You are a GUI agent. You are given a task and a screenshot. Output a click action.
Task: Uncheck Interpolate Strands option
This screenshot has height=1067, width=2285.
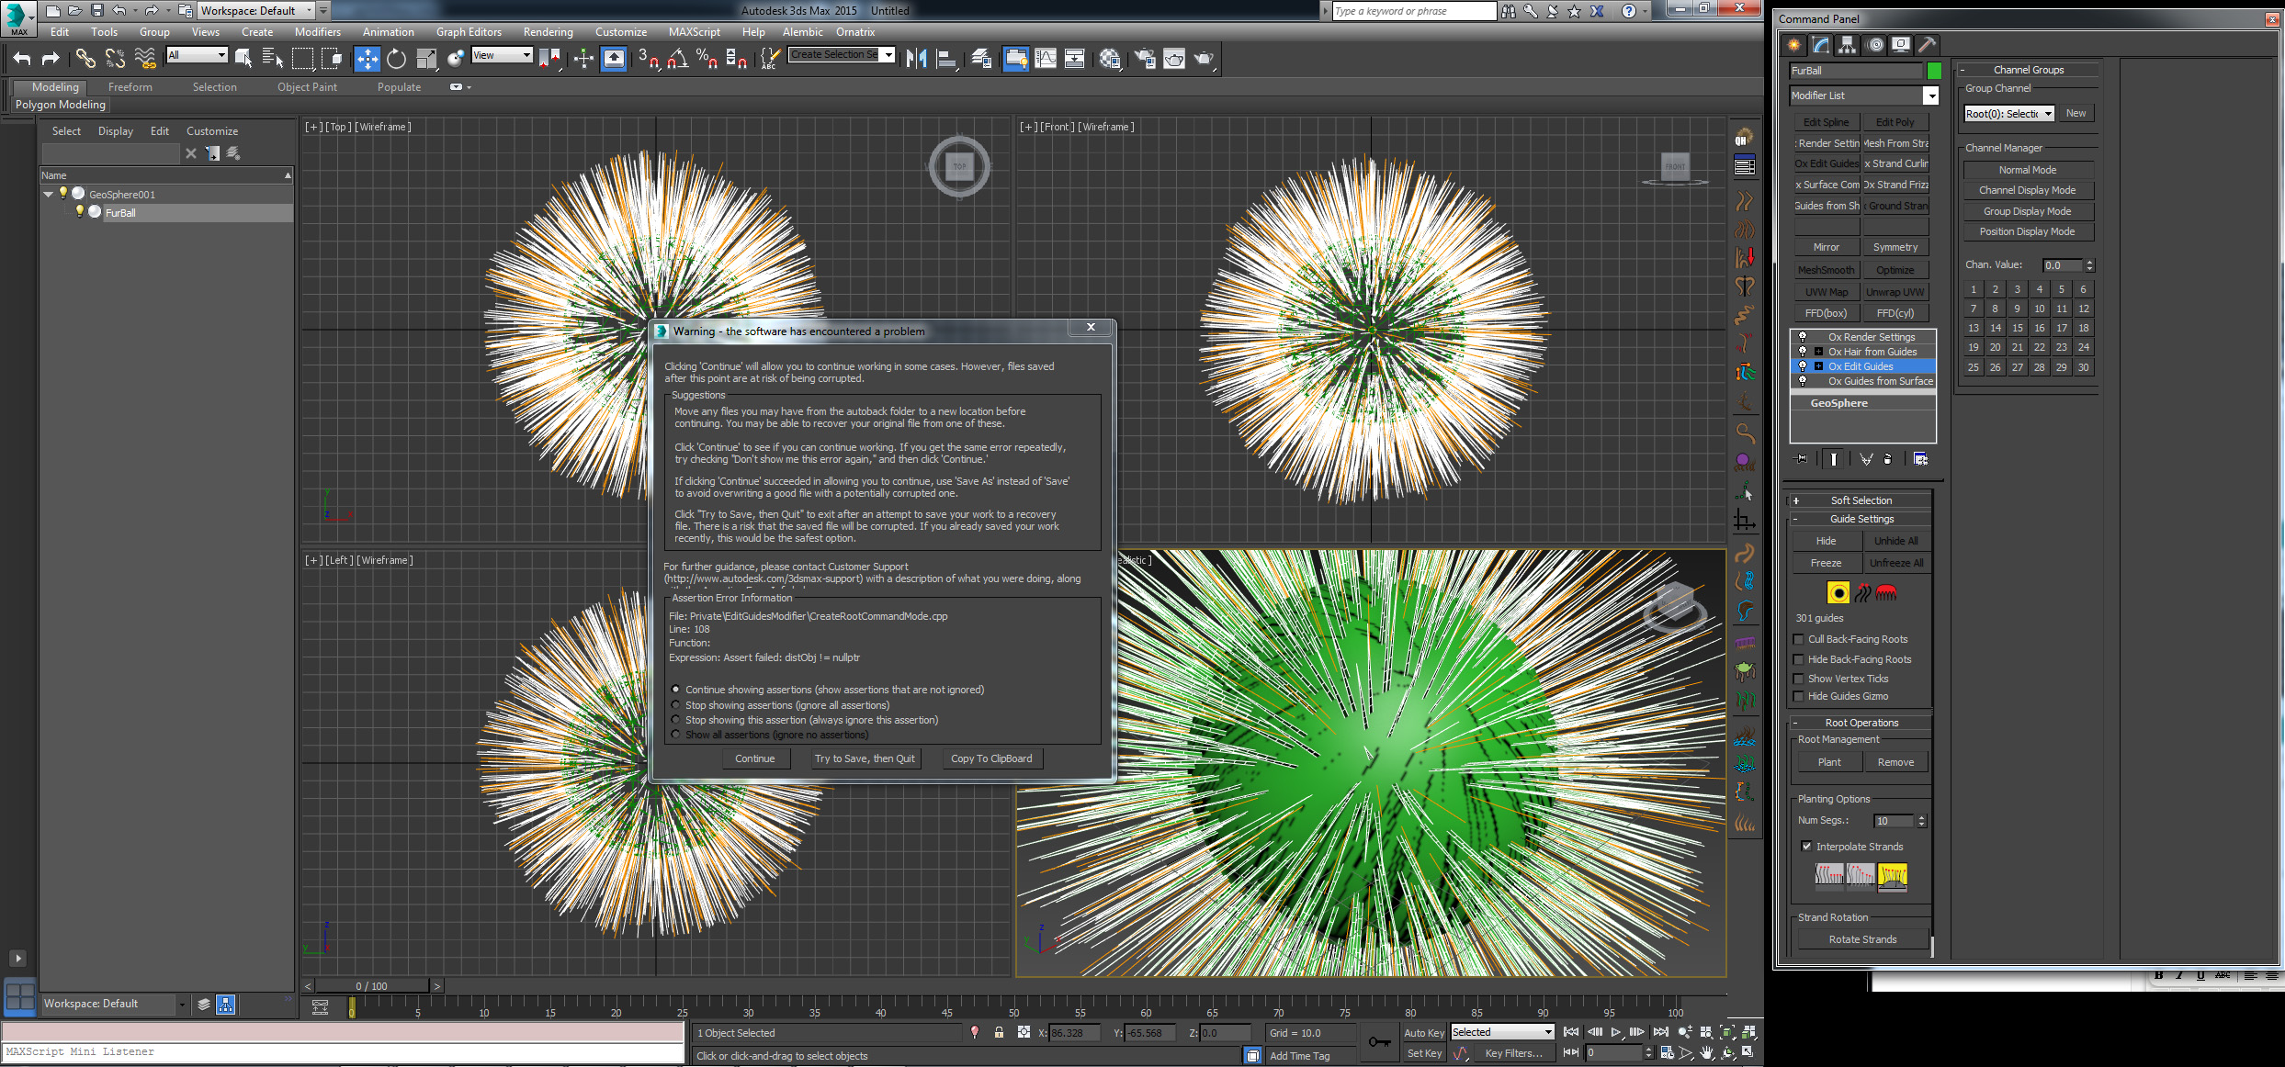click(1806, 847)
